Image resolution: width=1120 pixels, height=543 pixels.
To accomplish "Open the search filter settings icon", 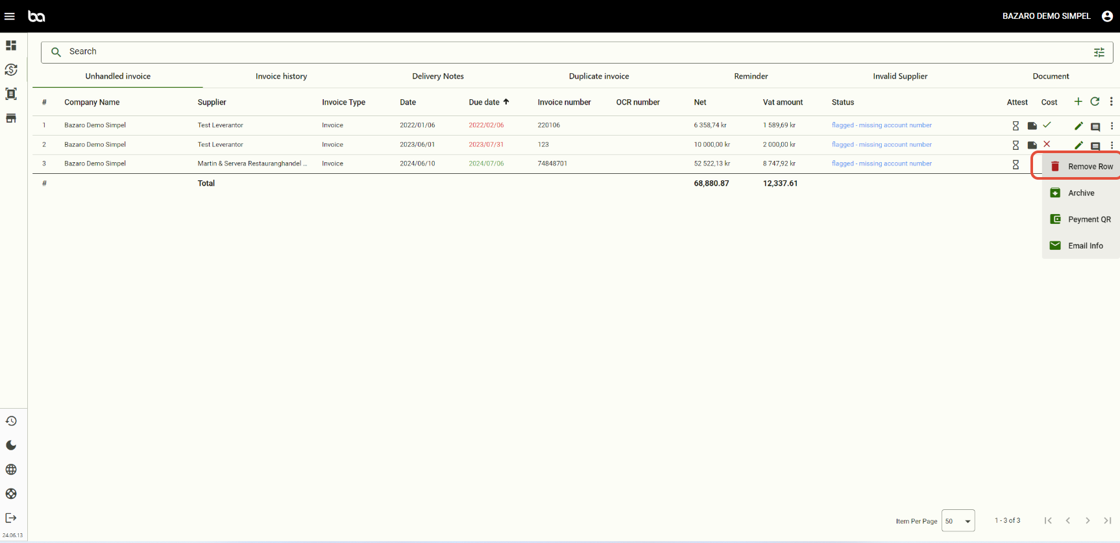I will [x=1099, y=53].
